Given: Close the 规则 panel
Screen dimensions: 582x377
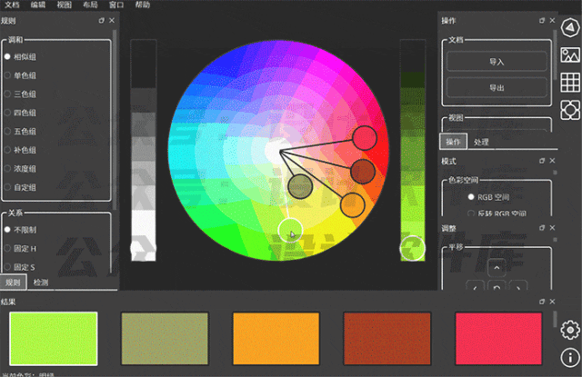Looking at the screenshot, I should 112,21.
